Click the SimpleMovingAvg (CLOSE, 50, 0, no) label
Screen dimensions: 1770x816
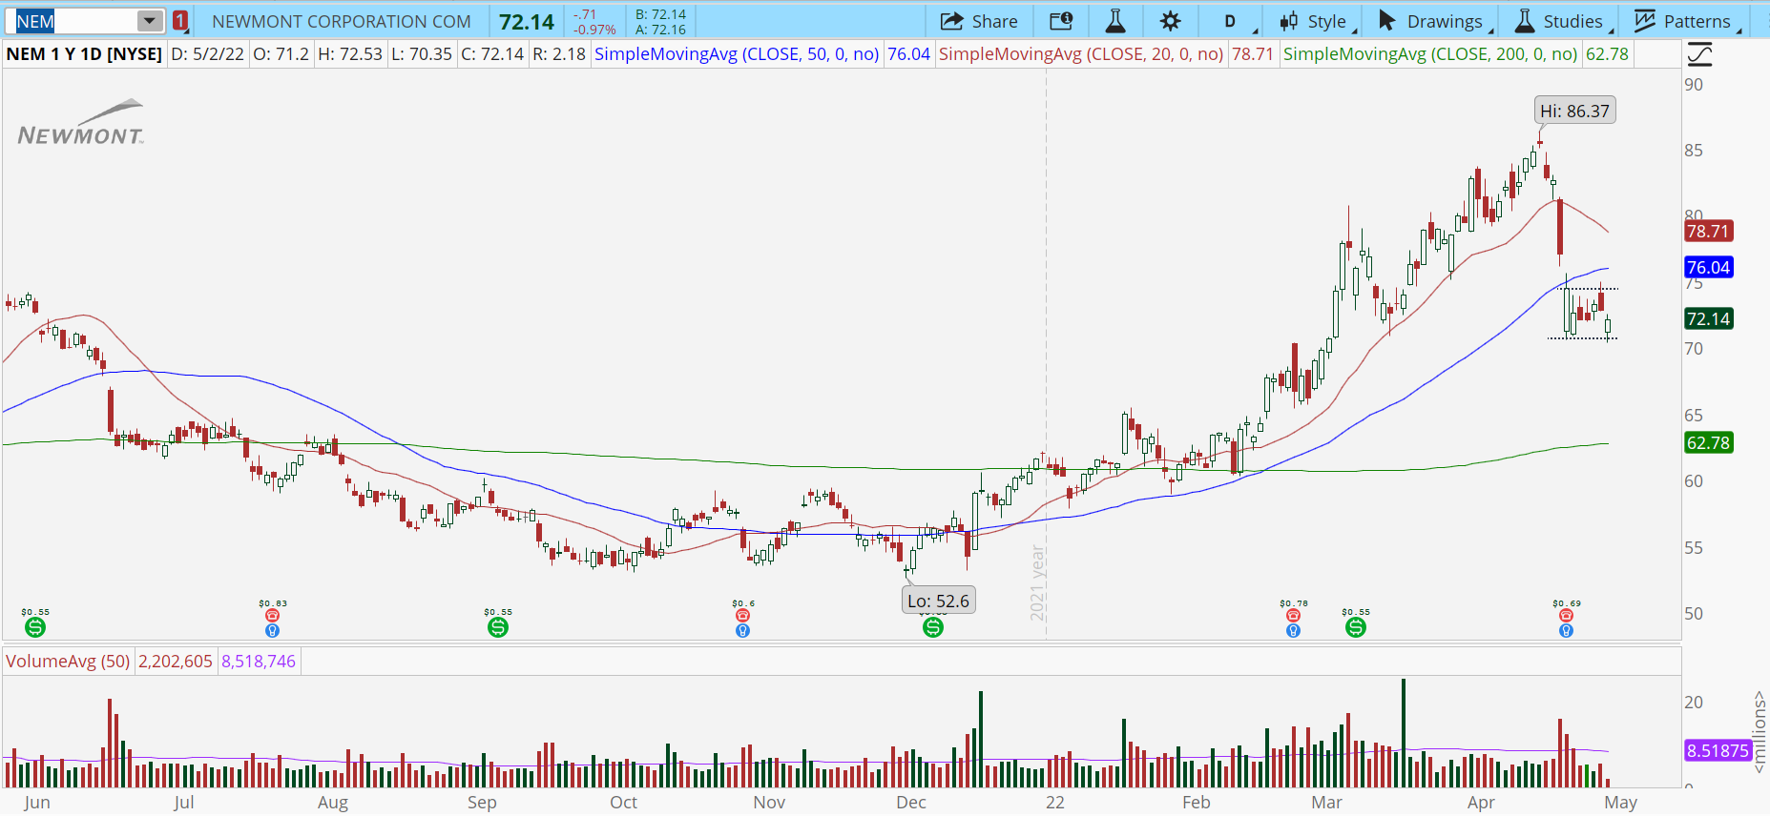(737, 54)
